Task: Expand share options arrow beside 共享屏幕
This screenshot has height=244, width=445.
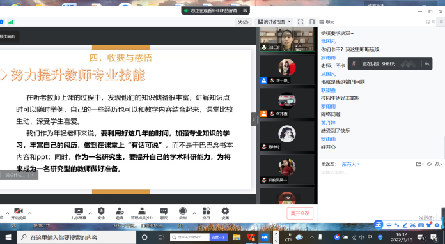Action: click(90, 213)
